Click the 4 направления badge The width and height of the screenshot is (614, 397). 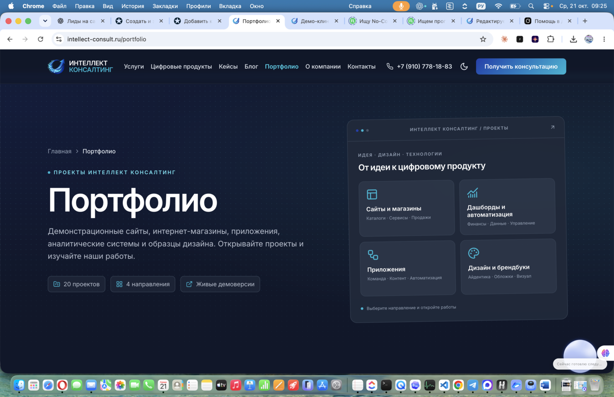[143, 284]
